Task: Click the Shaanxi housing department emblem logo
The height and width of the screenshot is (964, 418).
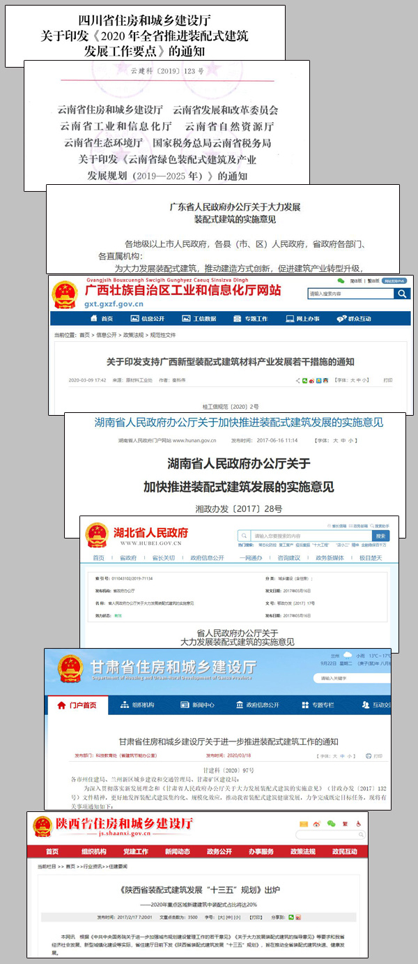Action: point(42,826)
